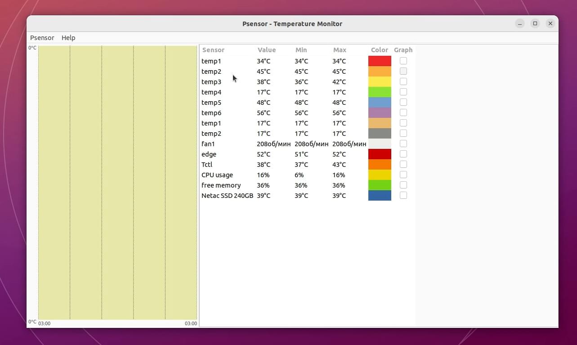
Task: Click the Color column header
Action: [380, 50]
